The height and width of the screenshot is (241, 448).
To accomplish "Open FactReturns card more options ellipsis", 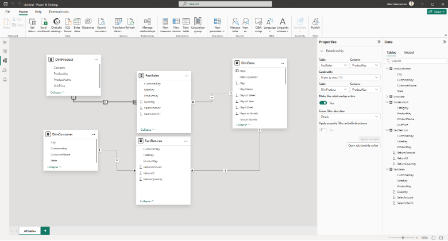I will click(186, 141).
